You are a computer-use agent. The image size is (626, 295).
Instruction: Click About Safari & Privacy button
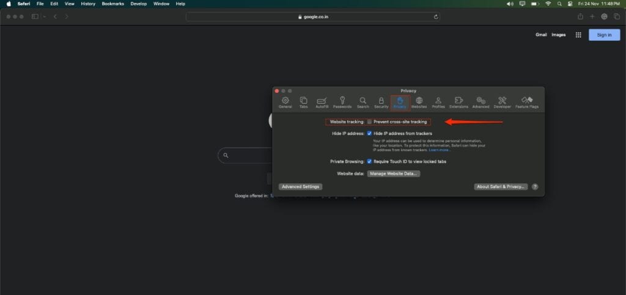[501, 186]
